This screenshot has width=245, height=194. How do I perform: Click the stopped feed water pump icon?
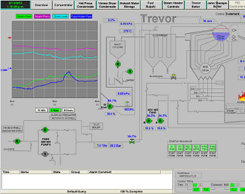click(45, 154)
